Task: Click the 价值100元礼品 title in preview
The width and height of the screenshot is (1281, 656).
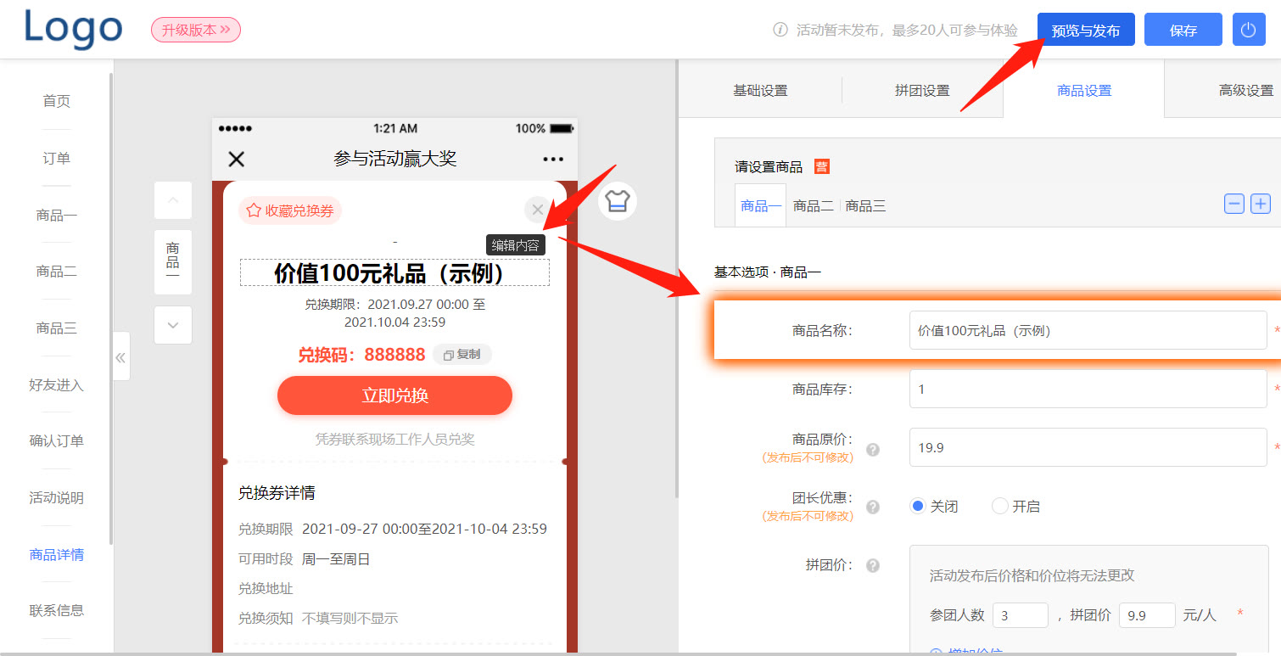Action: [x=394, y=273]
